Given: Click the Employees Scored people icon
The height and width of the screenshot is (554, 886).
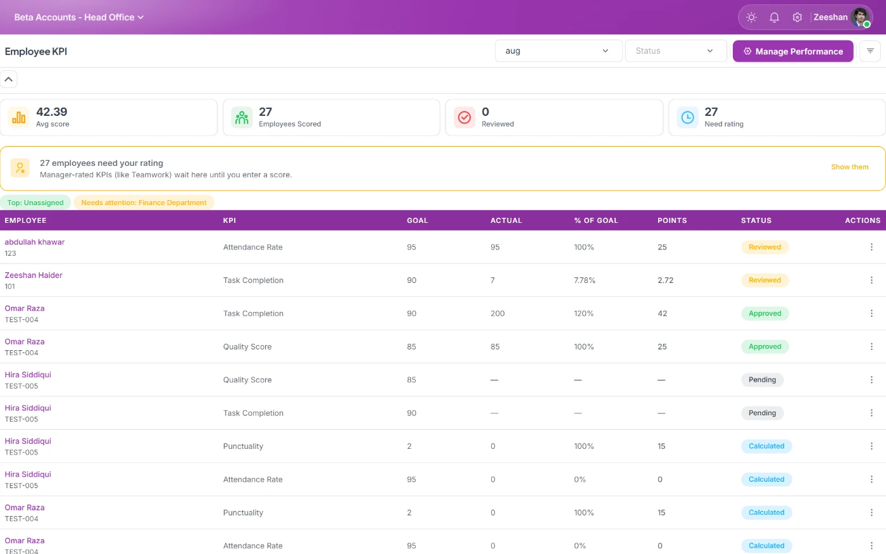Looking at the screenshot, I should click(242, 117).
